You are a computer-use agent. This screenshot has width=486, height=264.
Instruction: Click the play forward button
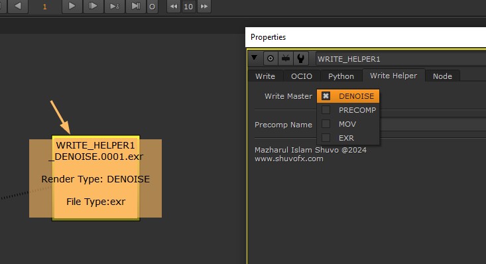(x=72, y=6)
